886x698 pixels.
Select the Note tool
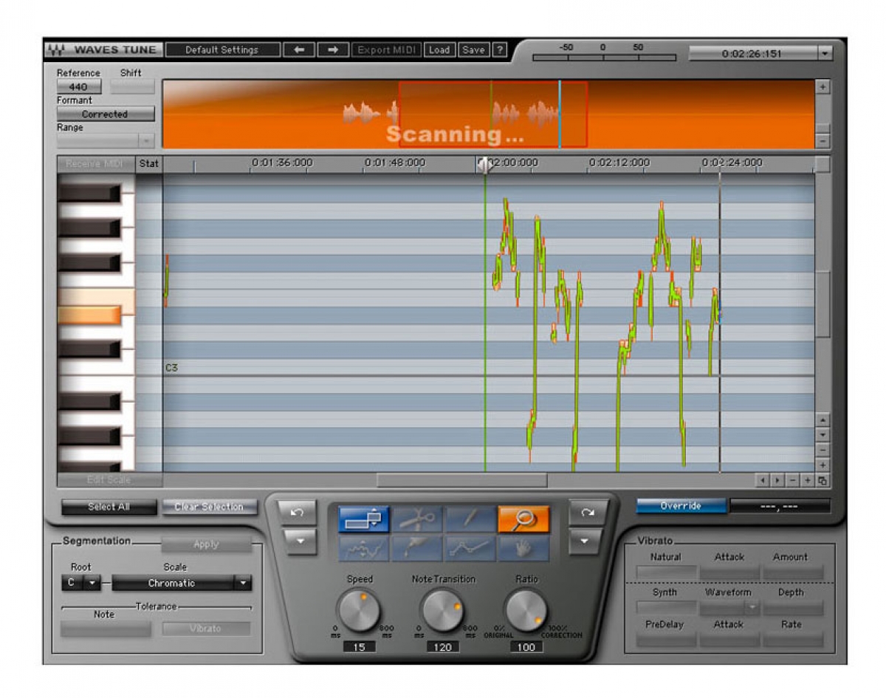coord(363,519)
